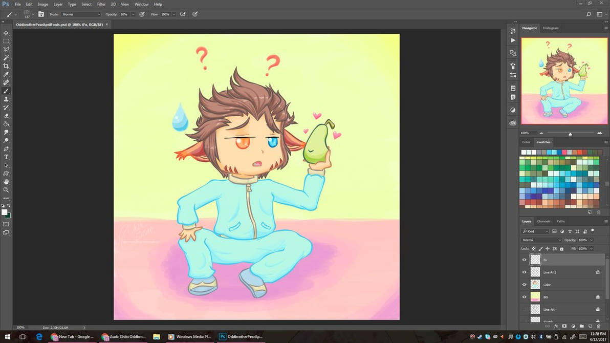Open the Filter menu
This screenshot has width=610, height=343.
pyautogui.click(x=101, y=4)
